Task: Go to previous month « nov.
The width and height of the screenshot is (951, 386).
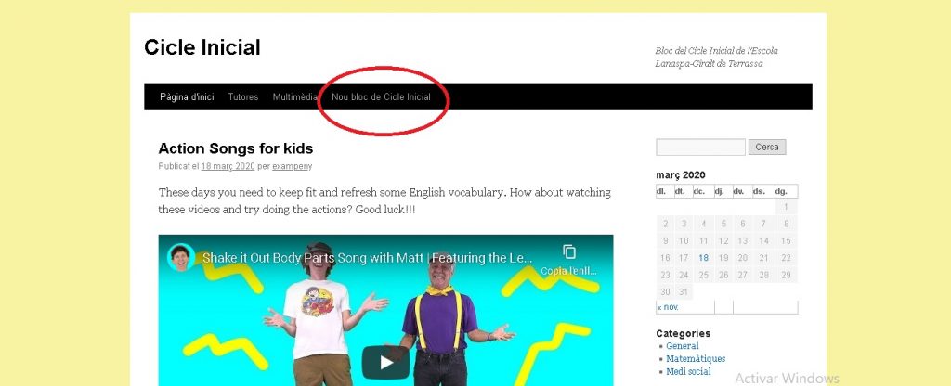Action: click(x=667, y=307)
